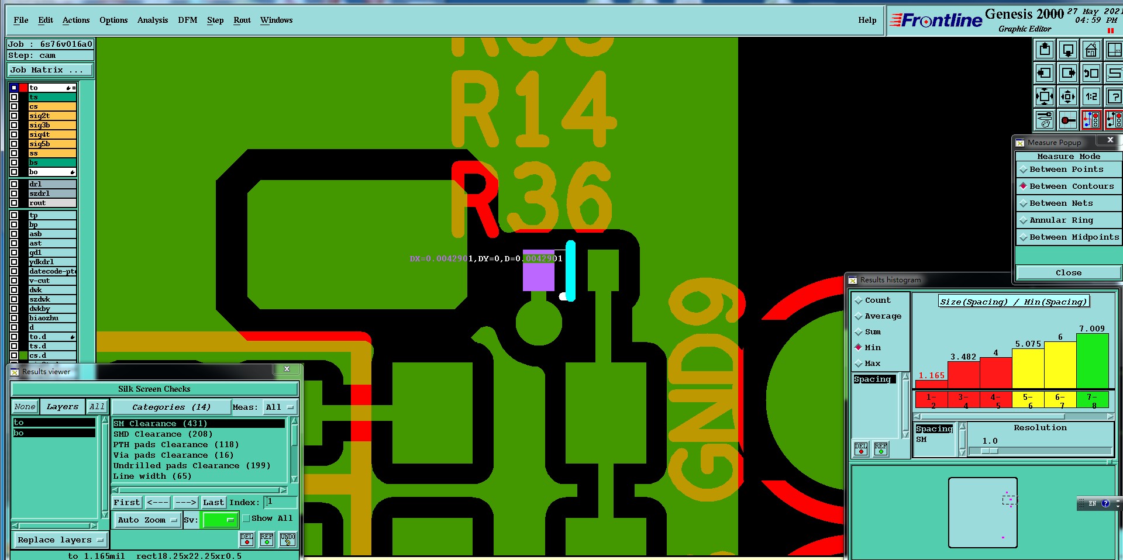Click the REF icon in Results histogram
The height and width of the screenshot is (560, 1123).
pyautogui.click(x=881, y=448)
